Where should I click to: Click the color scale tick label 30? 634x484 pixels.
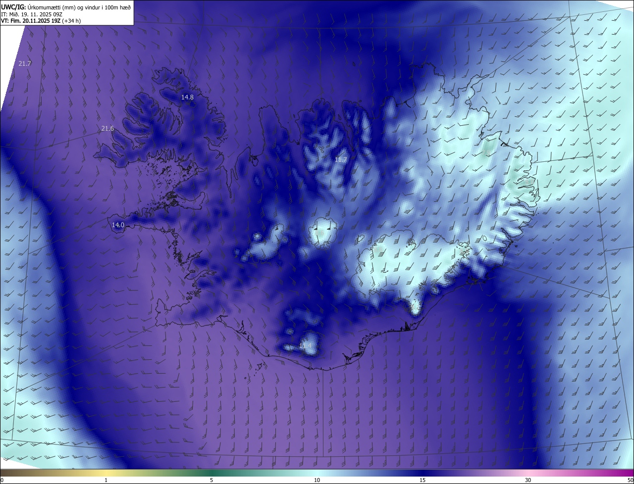[528, 480]
